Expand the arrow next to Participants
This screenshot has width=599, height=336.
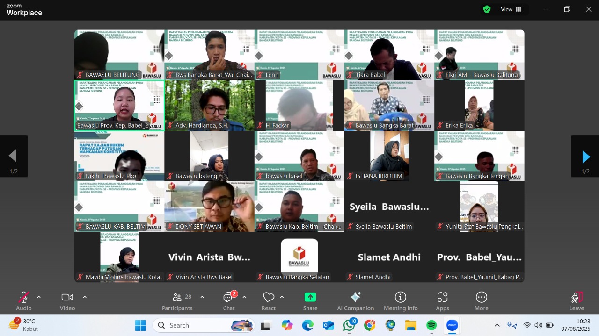coord(202,297)
